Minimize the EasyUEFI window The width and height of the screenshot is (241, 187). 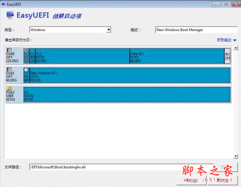click(x=216, y=4)
